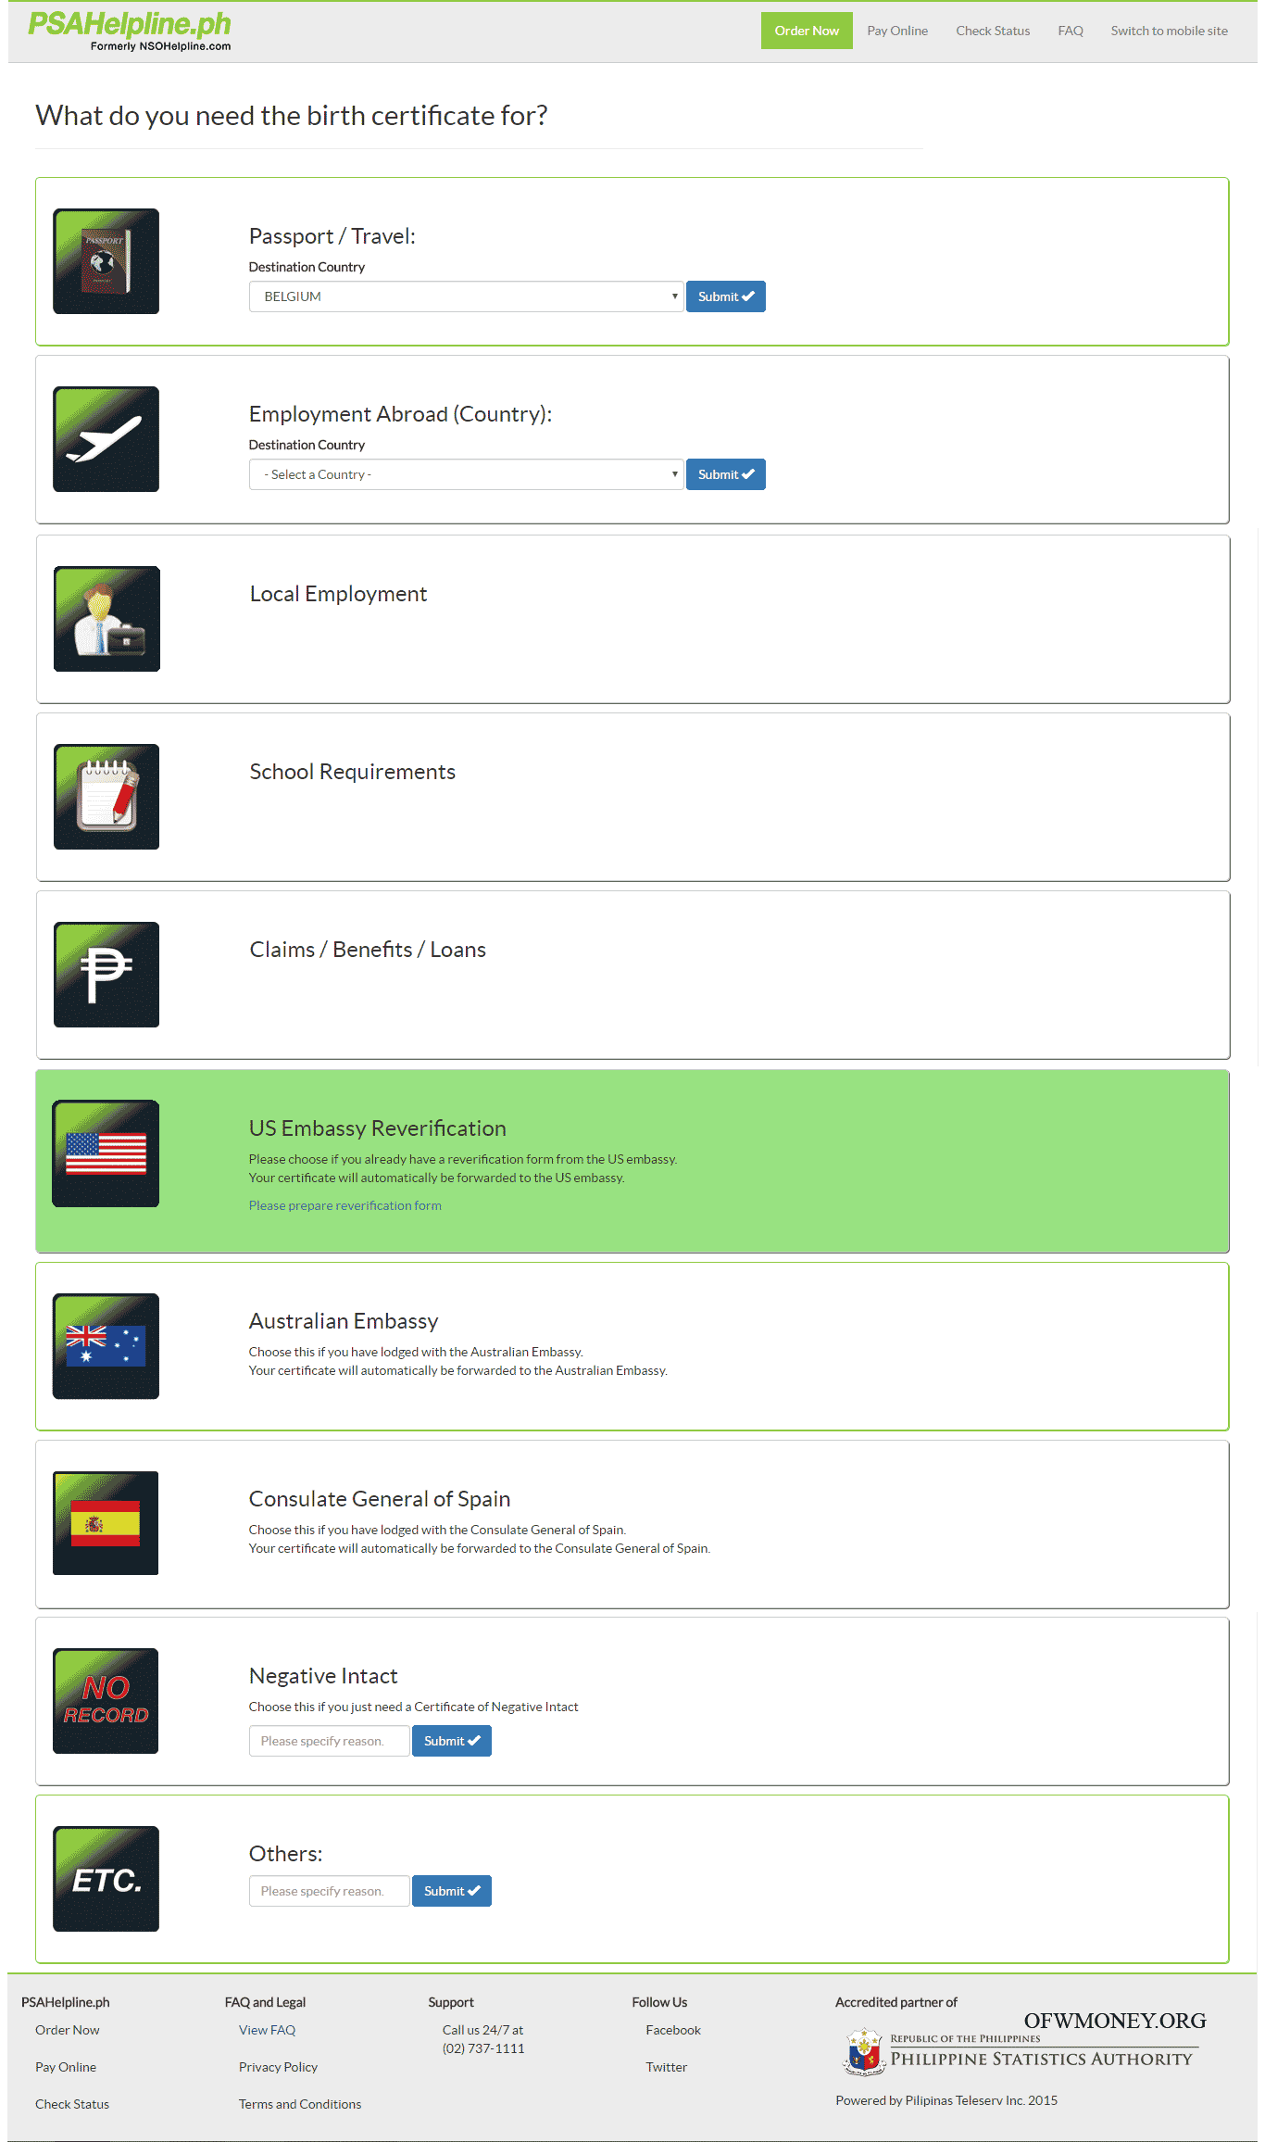Click the Employment Abroad airplane icon
This screenshot has height=2142, width=1265.
106,439
